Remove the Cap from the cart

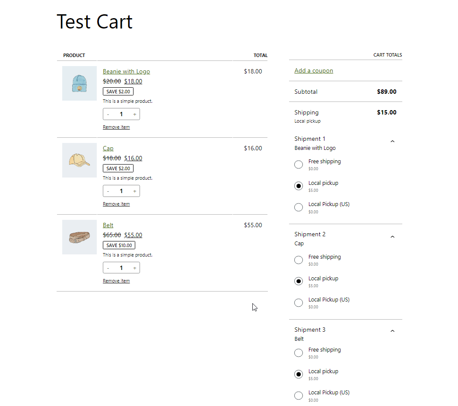116,203
